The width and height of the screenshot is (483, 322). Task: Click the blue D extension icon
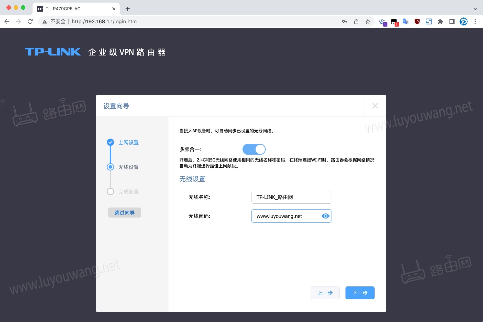point(464,21)
